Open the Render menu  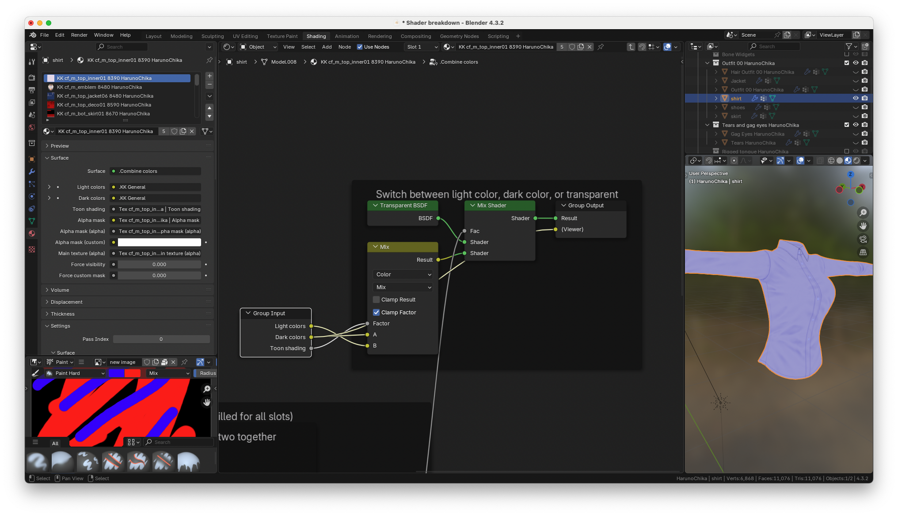coord(79,35)
